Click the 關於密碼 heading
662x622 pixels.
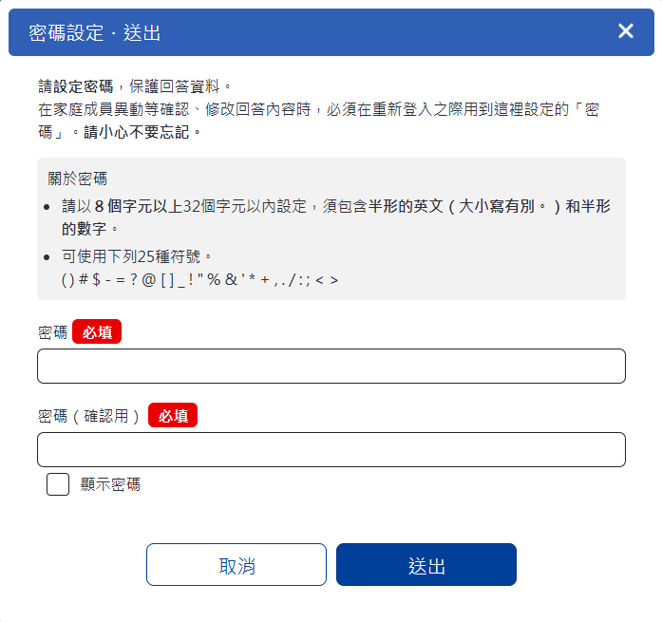point(78,179)
